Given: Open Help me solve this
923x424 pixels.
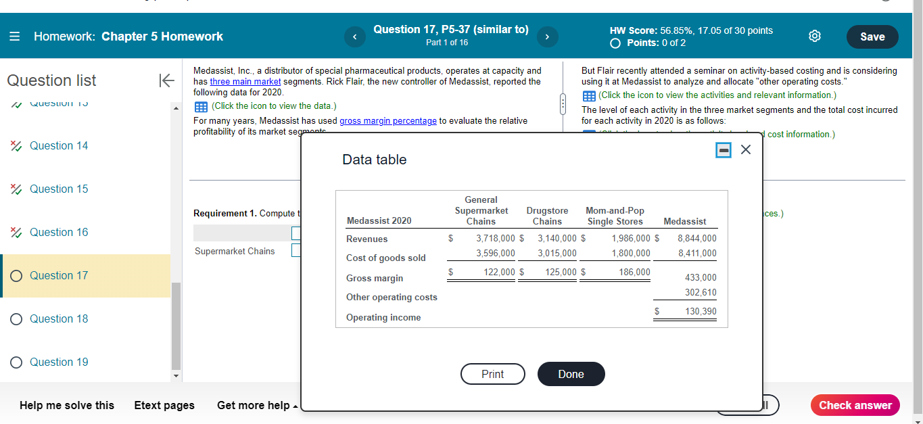Looking at the screenshot, I should 67,405.
